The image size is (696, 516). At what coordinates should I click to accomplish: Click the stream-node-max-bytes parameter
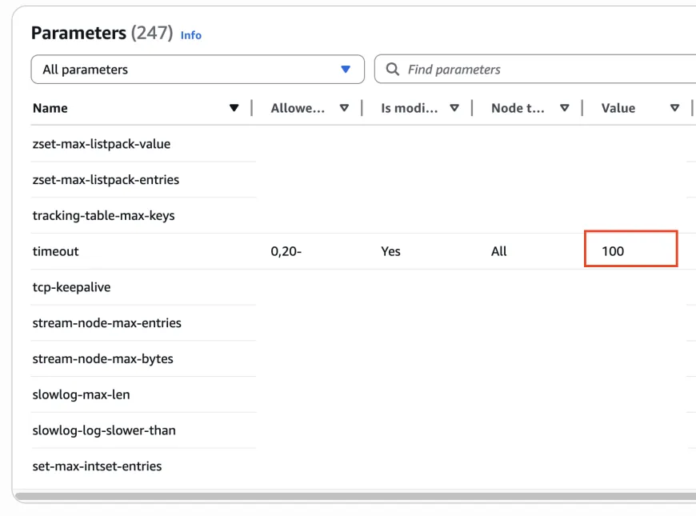pyautogui.click(x=102, y=358)
